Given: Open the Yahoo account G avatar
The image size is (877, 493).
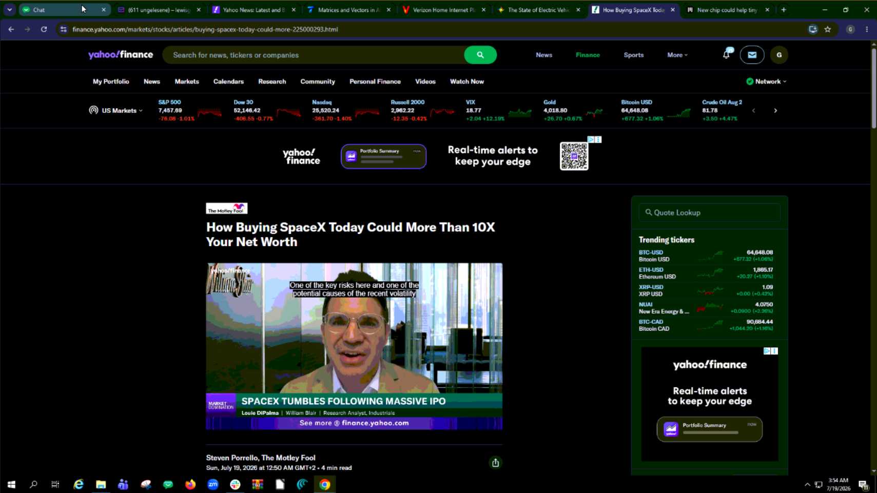Looking at the screenshot, I should point(779,55).
